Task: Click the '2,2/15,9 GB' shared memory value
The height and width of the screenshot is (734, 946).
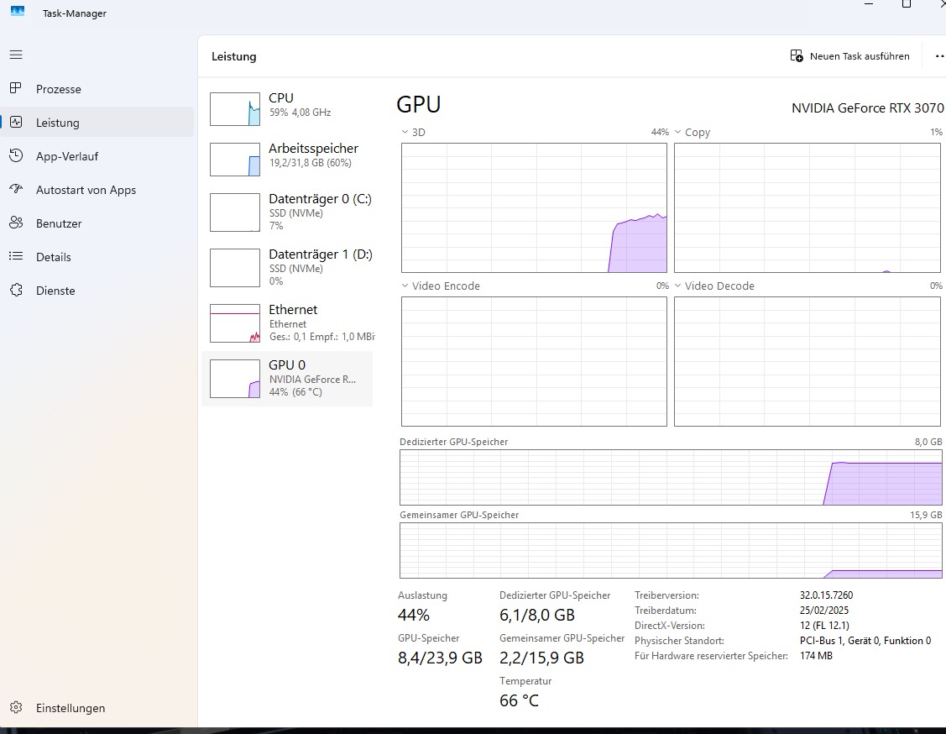Action: click(541, 658)
